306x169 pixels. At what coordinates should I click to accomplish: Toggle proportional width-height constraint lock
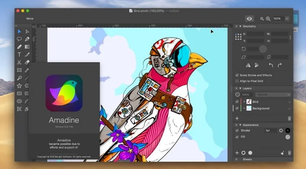tap(290, 38)
